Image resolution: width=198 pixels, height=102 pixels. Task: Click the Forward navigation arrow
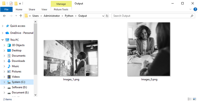click(11, 16)
